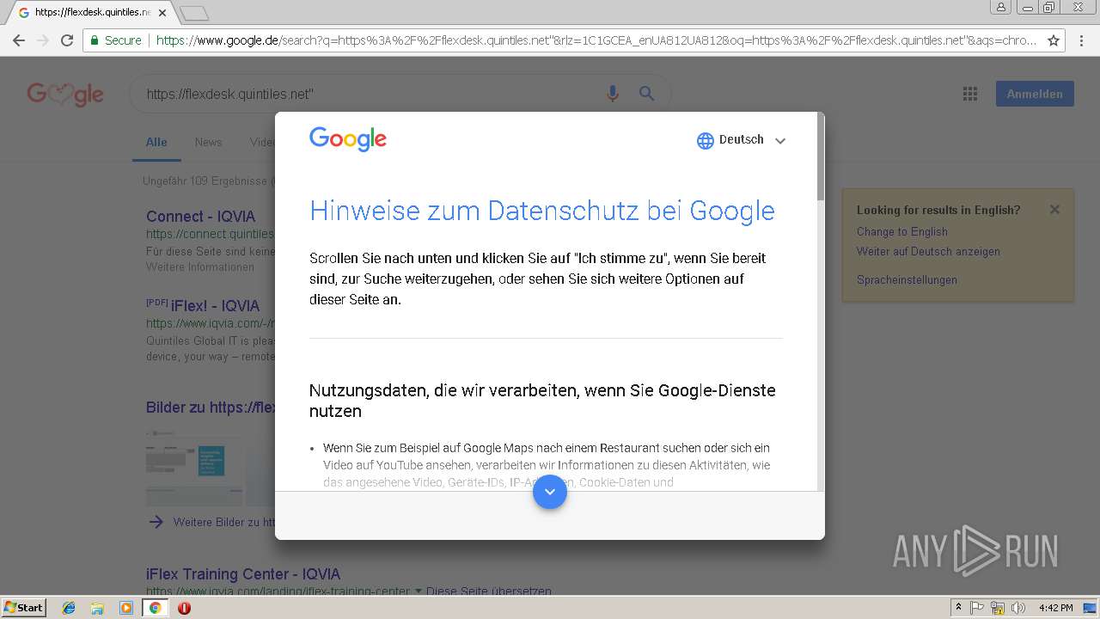Image resolution: width=1100 pixels, height=619 pixels.
Task: Open a new tab with the new-tab button
Action: point(195,13)
